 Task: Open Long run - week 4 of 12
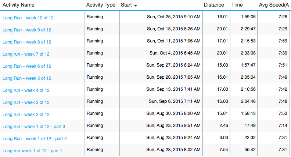(26, 90)
